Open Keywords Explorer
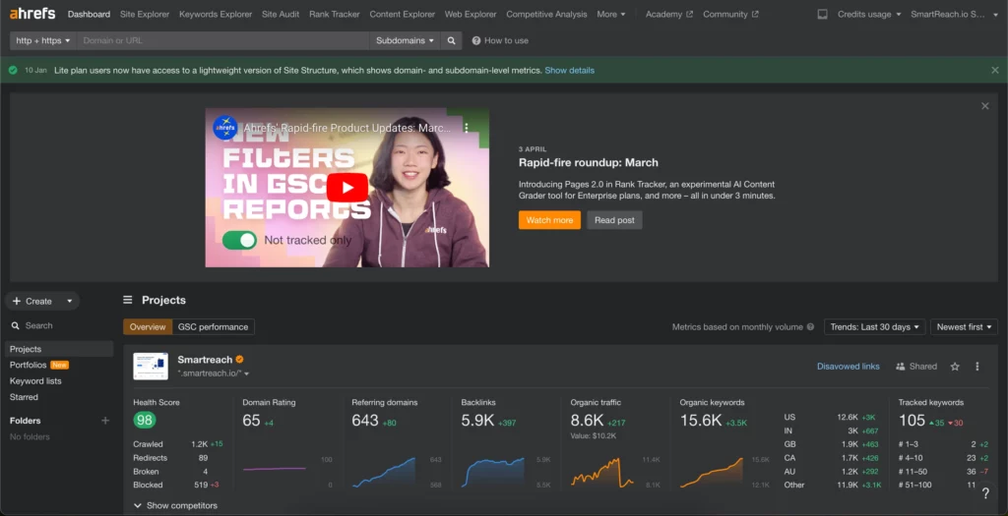The width and height of the screenshot is (1008, 516). (216, 14)
